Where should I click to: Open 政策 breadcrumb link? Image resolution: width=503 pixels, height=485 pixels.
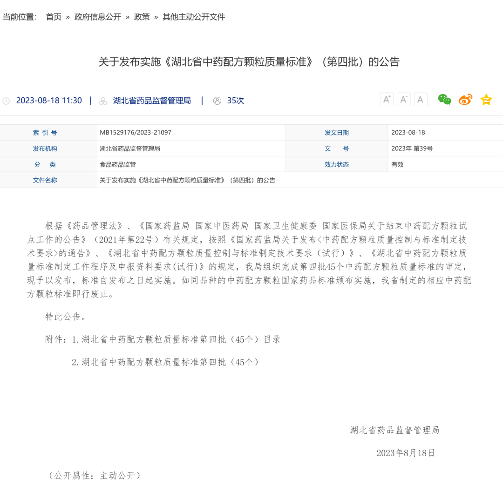click(142, 17)
